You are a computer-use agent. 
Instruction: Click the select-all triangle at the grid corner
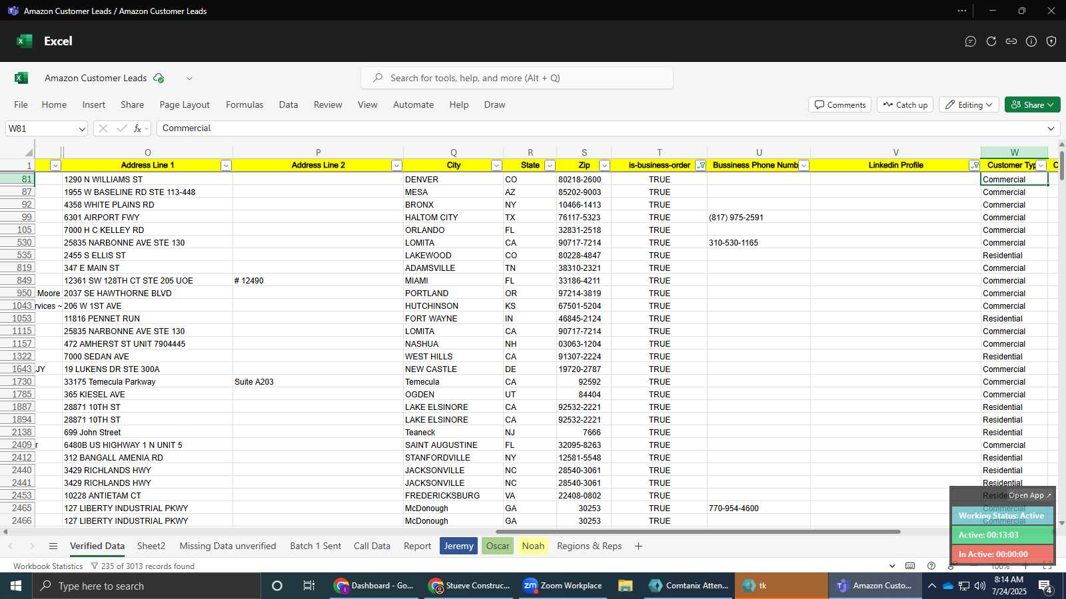(27, 152)
